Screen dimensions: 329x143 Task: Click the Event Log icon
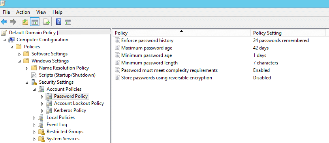(x=41, y=125)
